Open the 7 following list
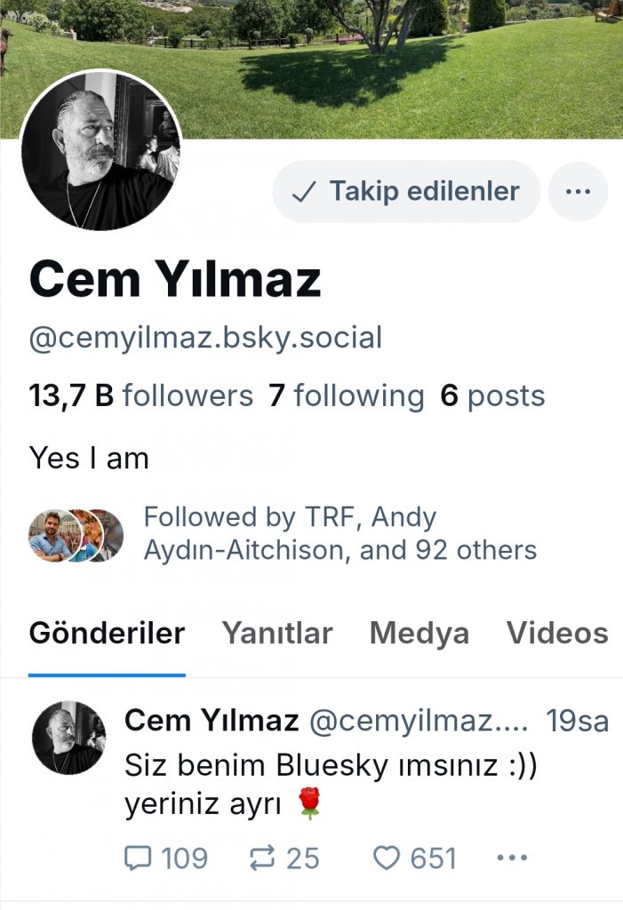Screen dimensions: 623x910 (x=346, y=395)
